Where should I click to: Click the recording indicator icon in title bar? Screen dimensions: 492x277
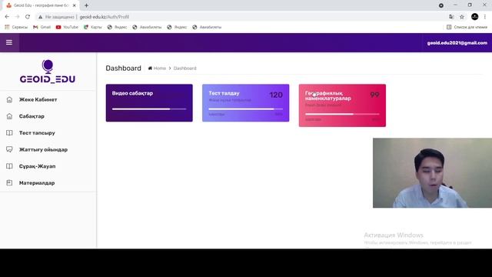441,5
